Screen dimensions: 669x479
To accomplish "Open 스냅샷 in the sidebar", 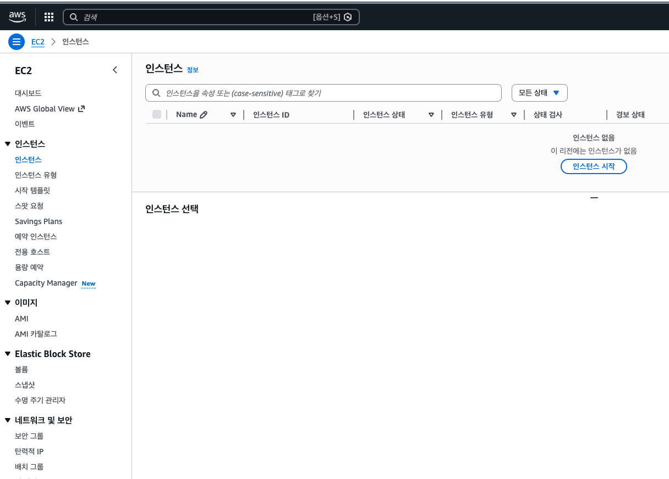I will pyautogui.click(x=25, y=385).
